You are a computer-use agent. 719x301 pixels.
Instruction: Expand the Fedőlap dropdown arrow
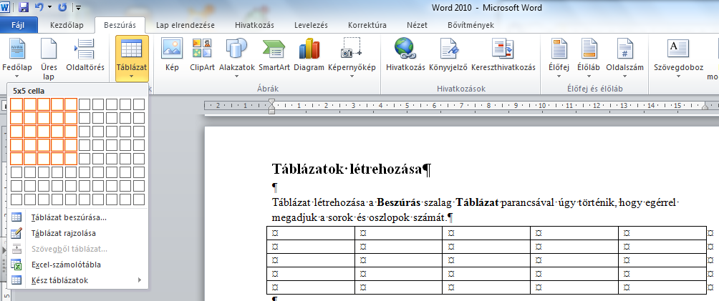tap(17, 76)
